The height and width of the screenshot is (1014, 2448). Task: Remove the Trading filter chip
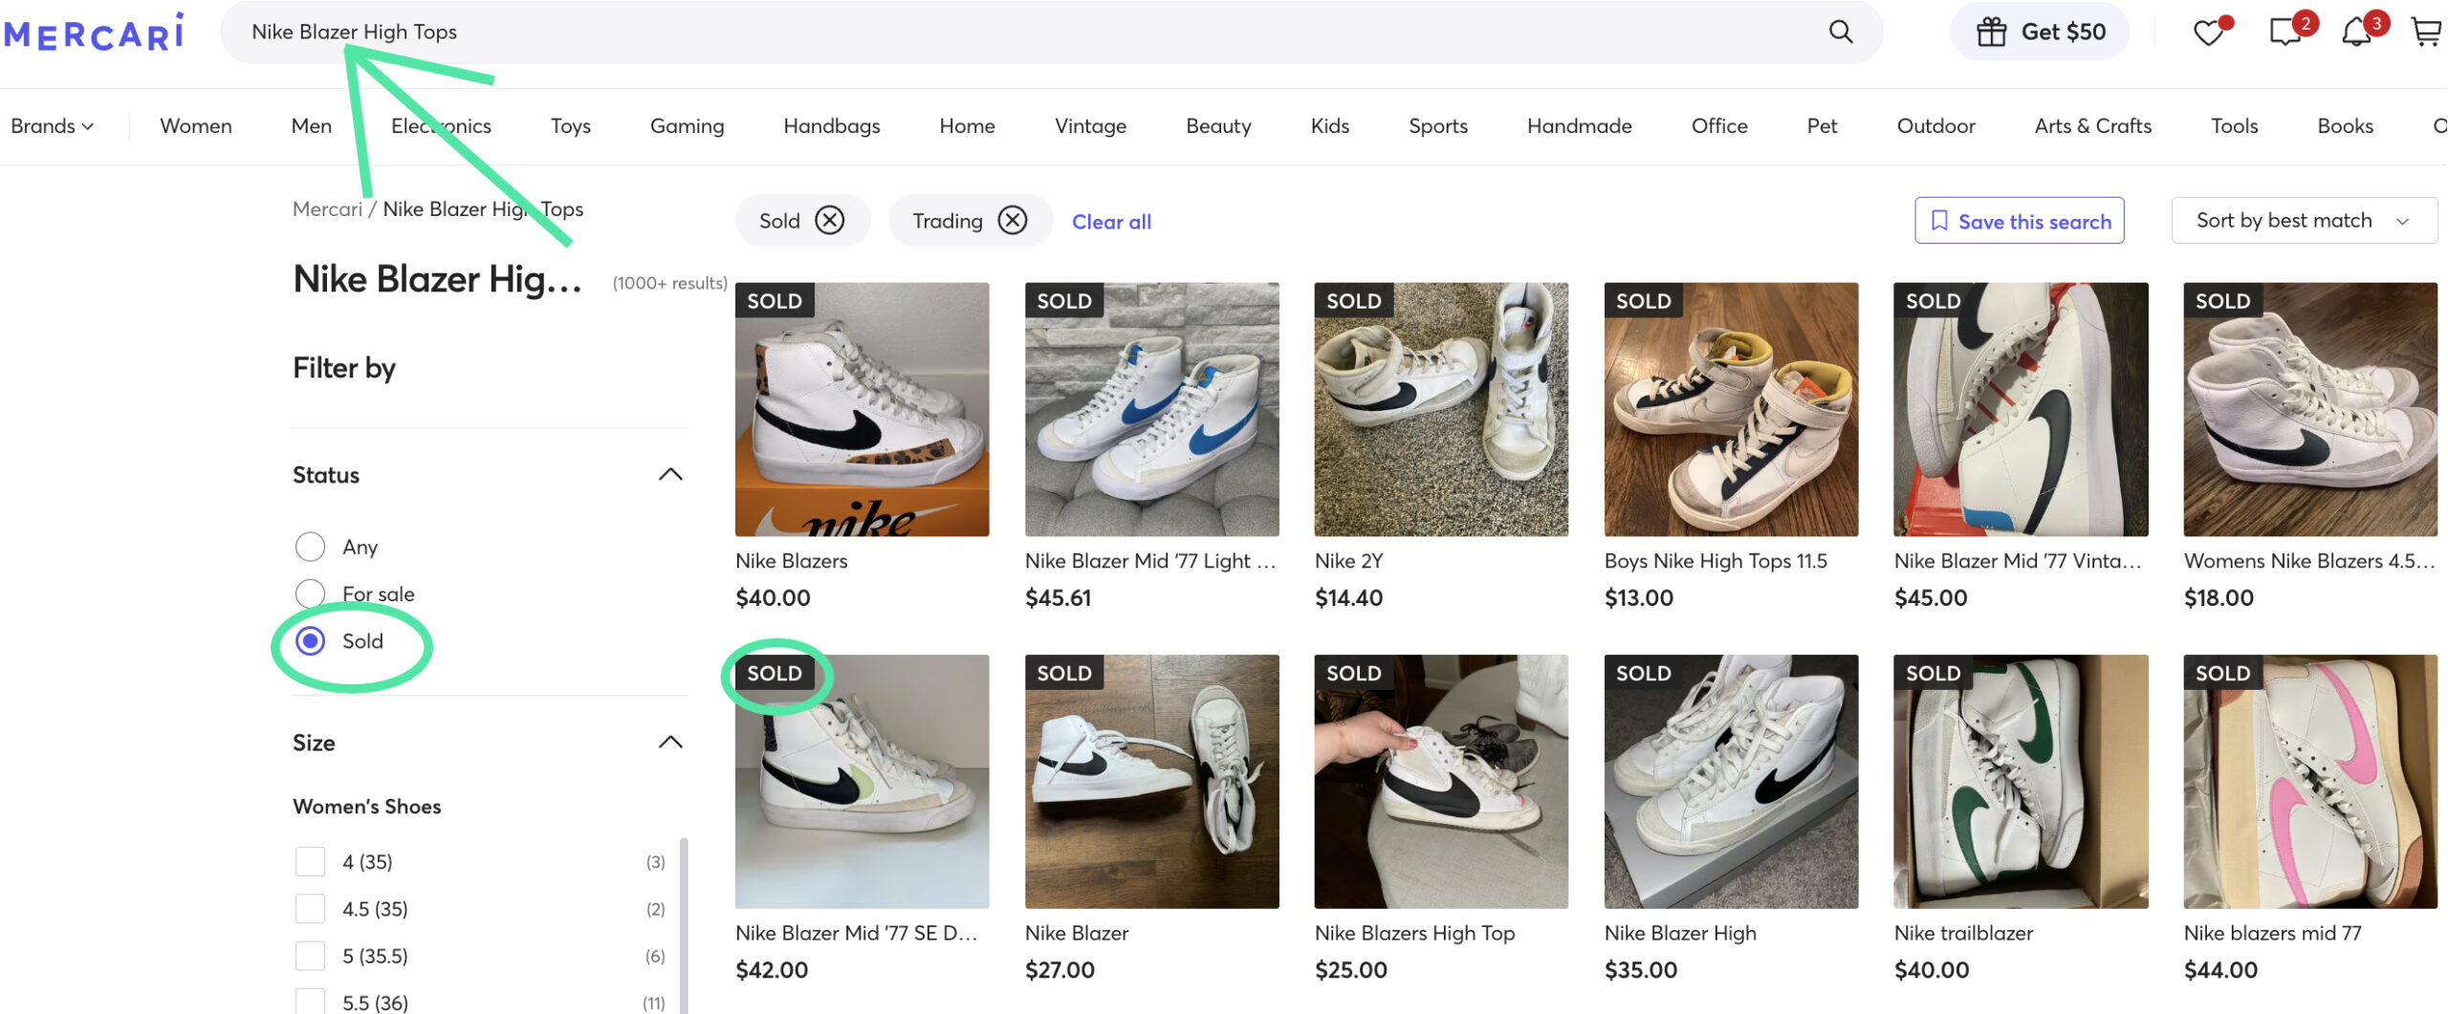click(1012, 221)
